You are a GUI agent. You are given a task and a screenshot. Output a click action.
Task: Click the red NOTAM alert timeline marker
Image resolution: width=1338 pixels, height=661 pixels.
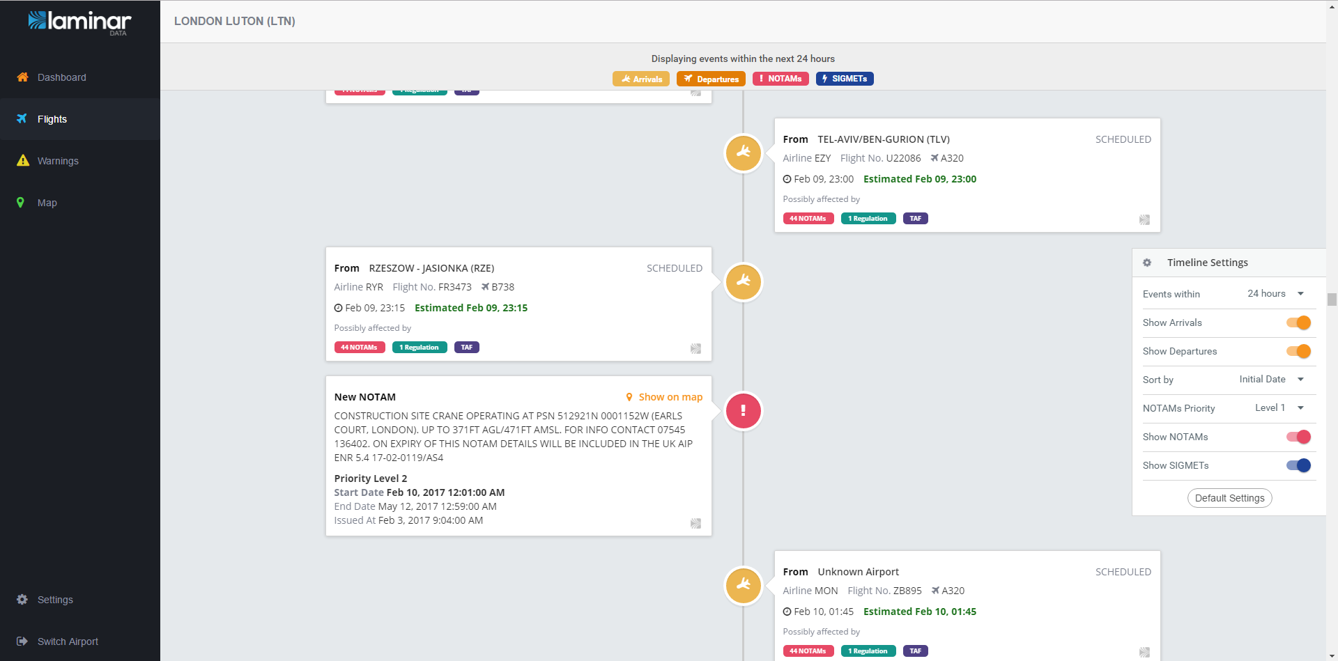pos(743,411)
